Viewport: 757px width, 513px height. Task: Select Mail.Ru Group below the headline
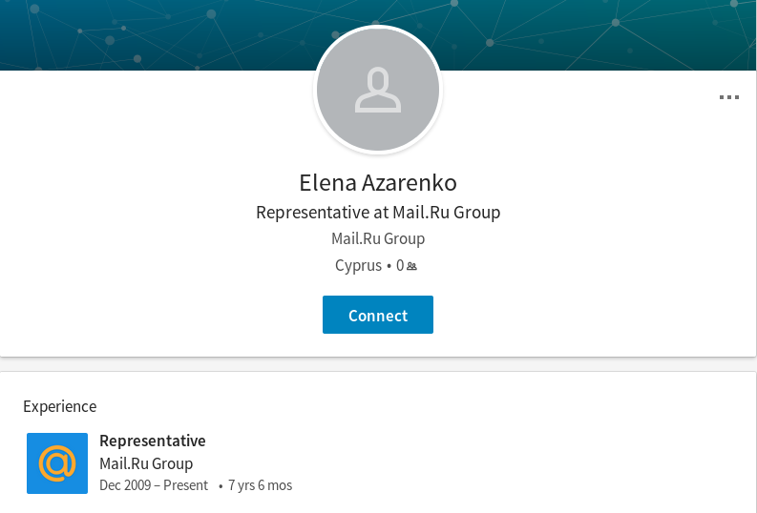(x=378, y=238)
